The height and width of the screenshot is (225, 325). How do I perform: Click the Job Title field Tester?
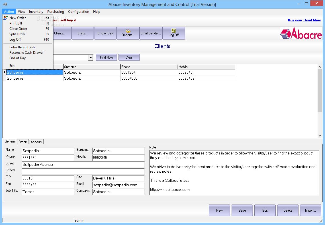[x=48, y=192]
